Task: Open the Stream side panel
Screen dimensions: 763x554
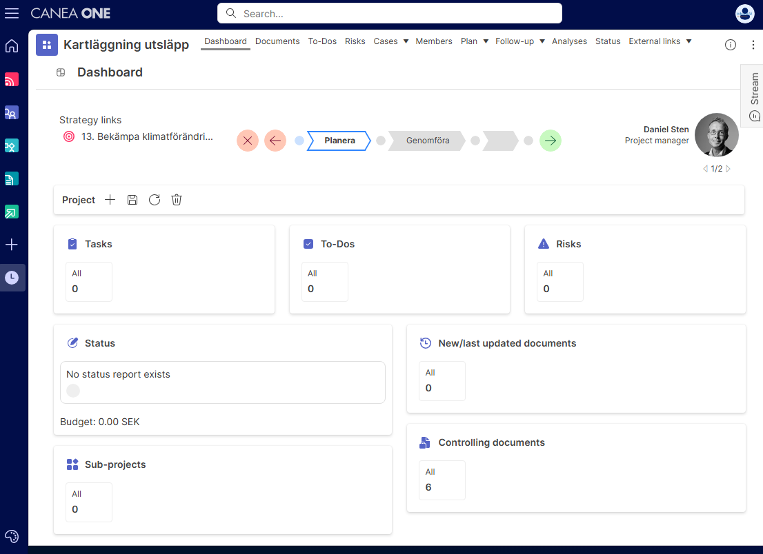Action: pyautogui.click(x=753, y=96)
